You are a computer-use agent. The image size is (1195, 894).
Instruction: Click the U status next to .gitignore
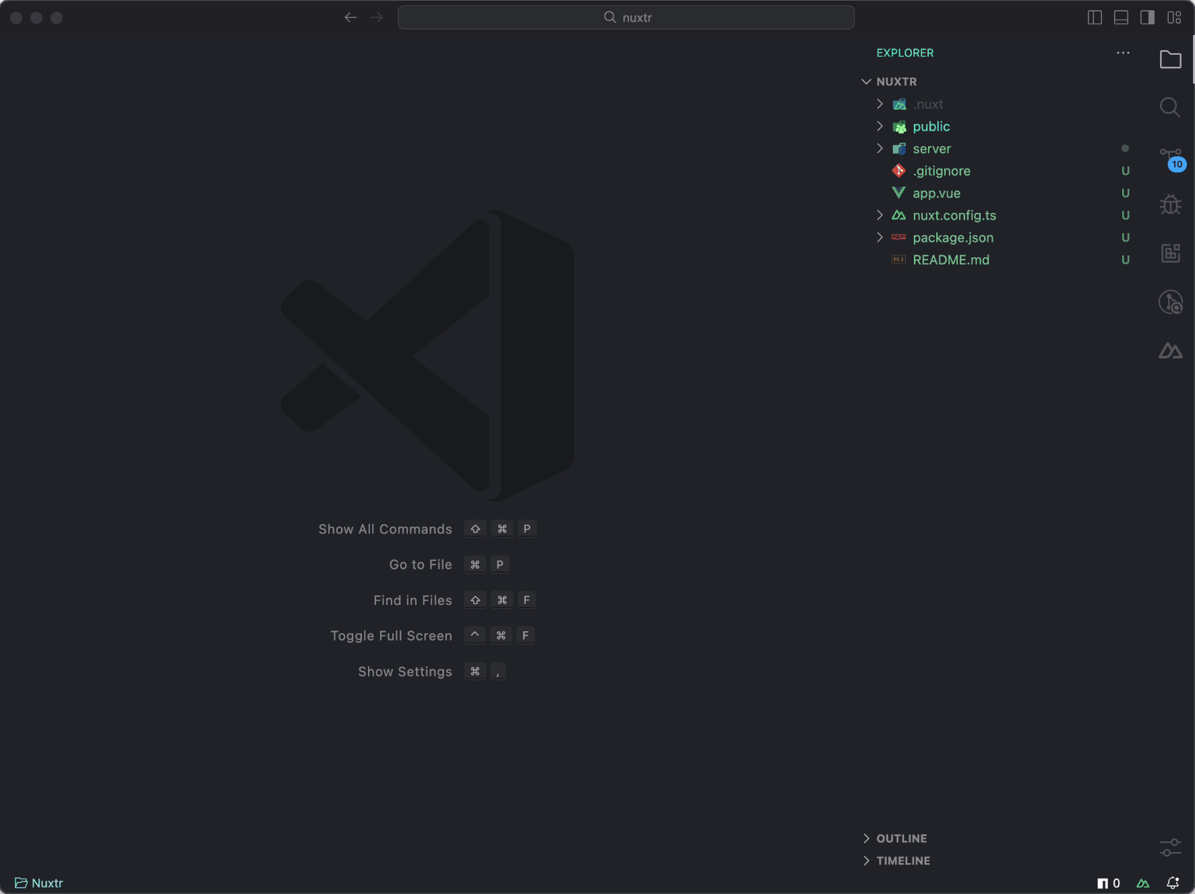click(1126, 171)
